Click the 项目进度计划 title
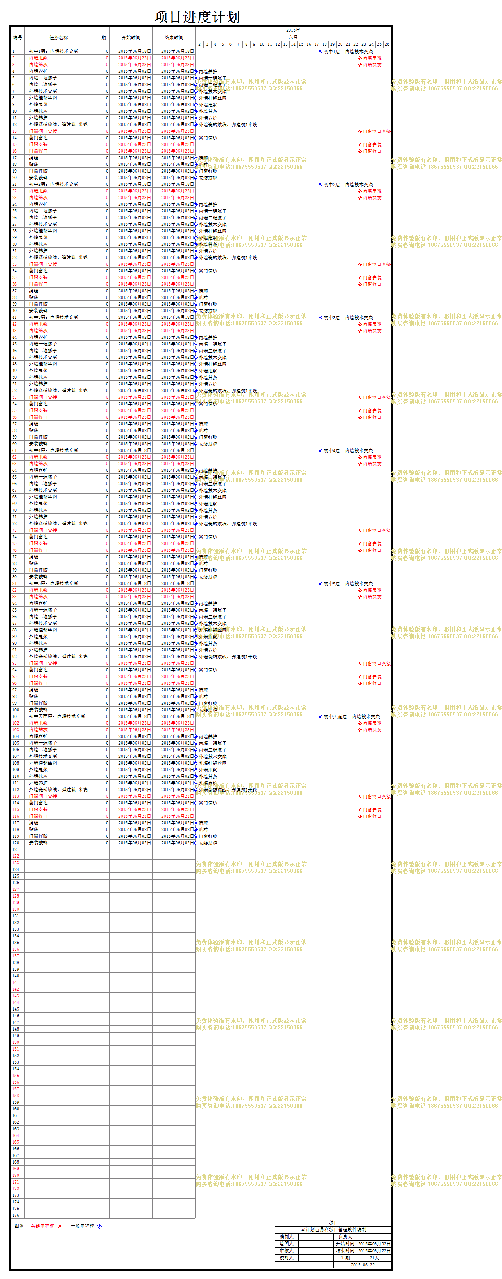Viewport: 502px width, 1279px height. (197, 17)
